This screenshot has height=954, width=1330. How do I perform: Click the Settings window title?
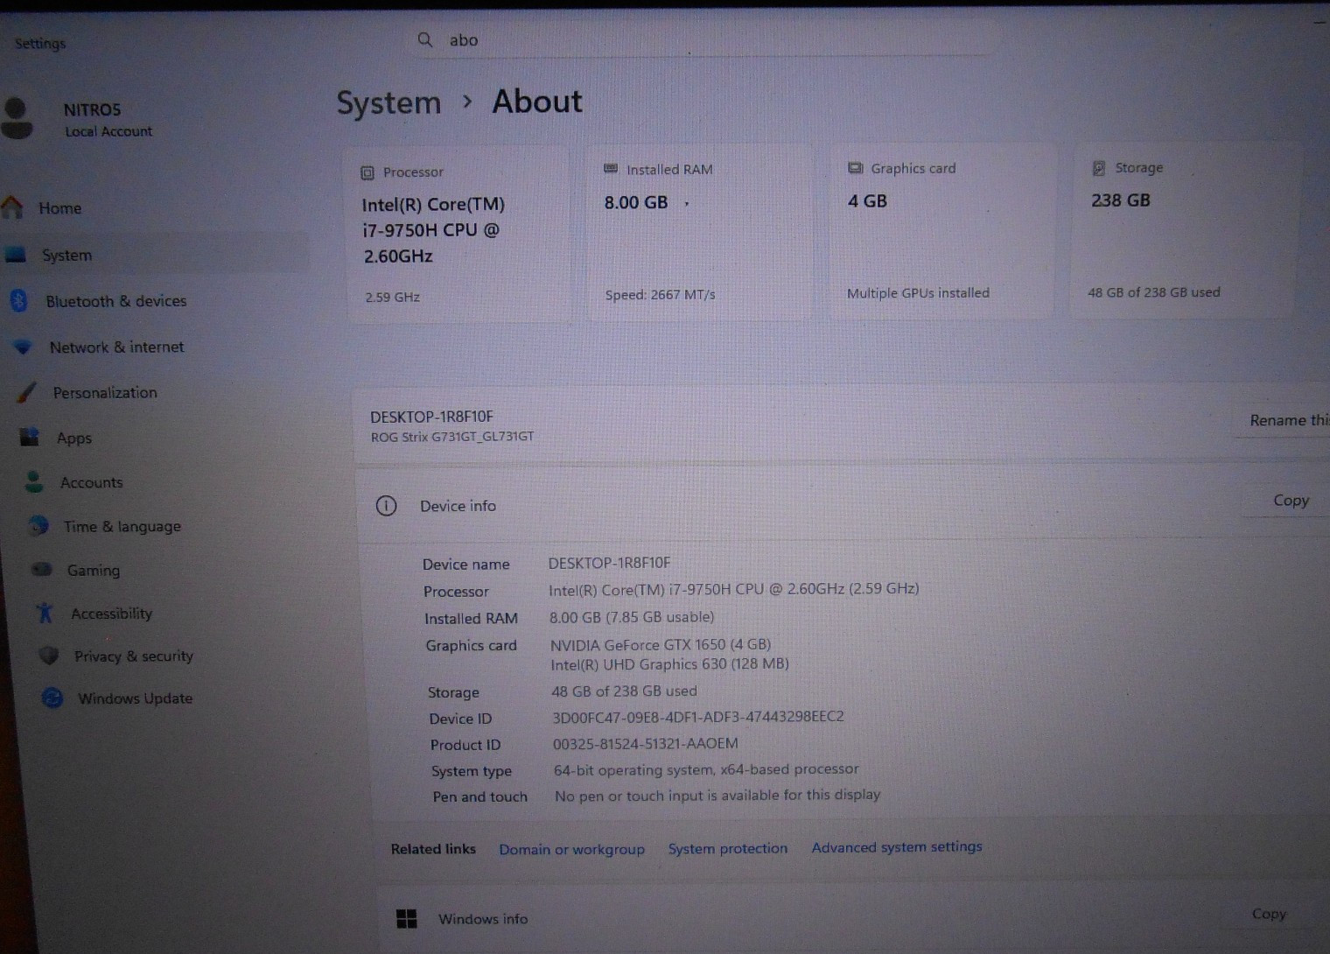tap(40, 43)
